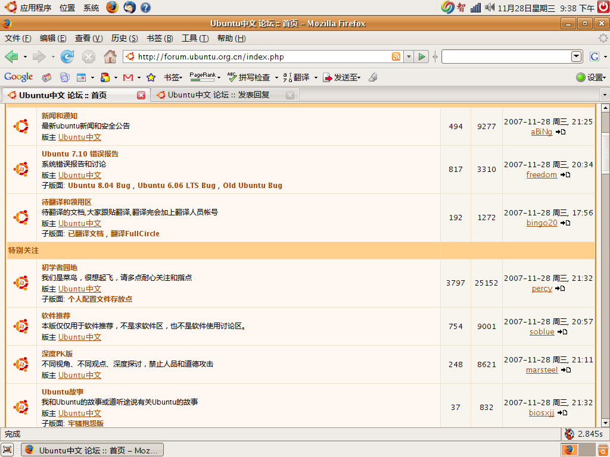This screenshot has width=610, height=457.
Task: Open the 新闻和通知 forum link
Action: click(60, 116)
